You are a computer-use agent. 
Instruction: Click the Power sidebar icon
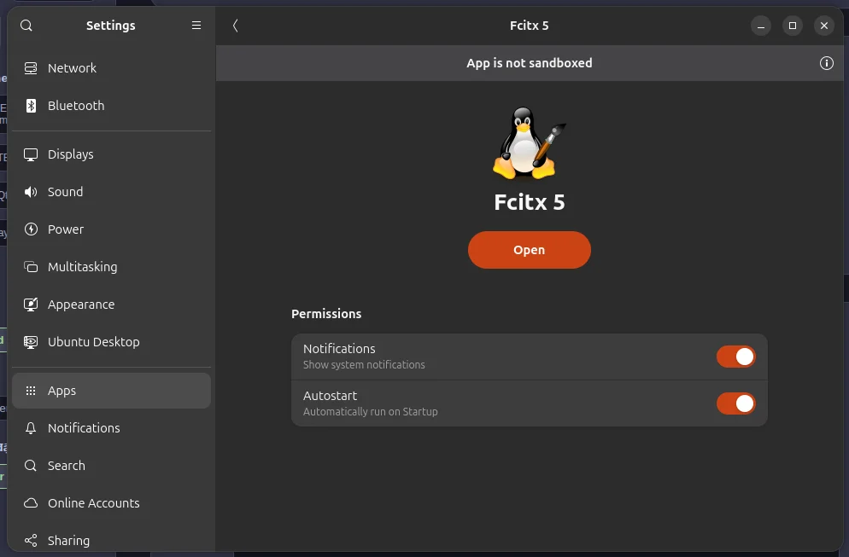tap(31, 229)
